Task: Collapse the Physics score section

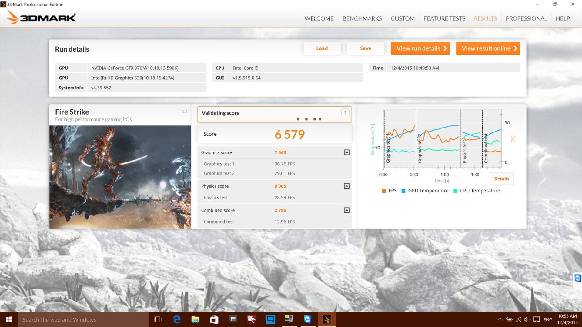Action: pos(346,186)
